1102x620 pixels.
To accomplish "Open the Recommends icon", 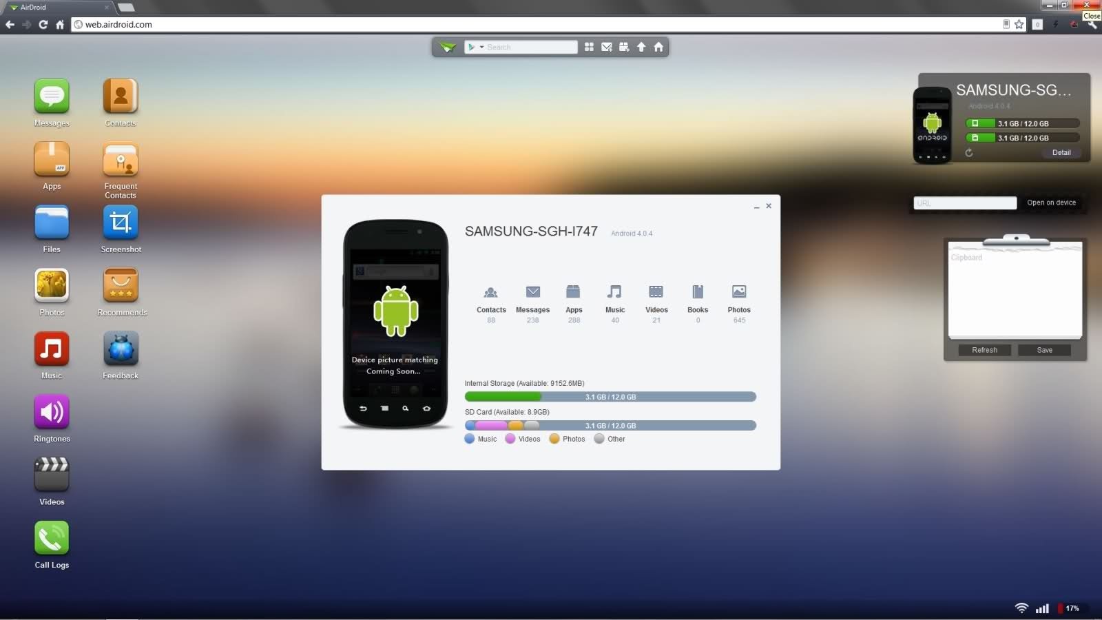I will pos(121,285).
